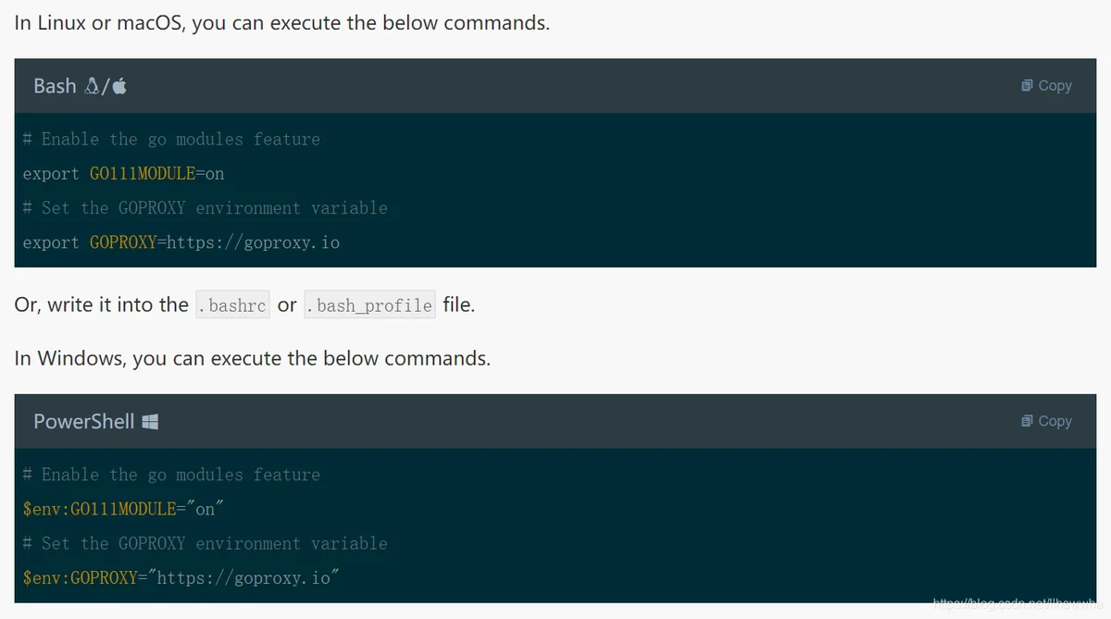Click the $env:GOPROXY PowerShell line
This screenshot has width=1111, height=619.
tap(181, 577)
